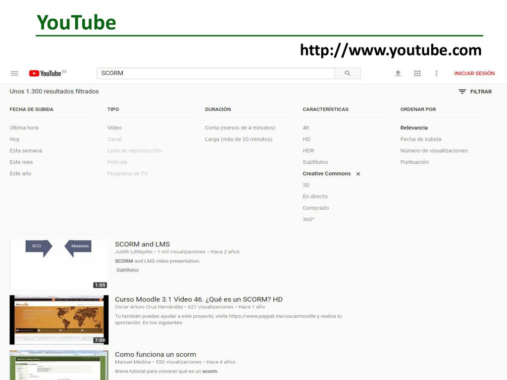
Task: Filter by Última hora
Action: click(x=24, y=128)
